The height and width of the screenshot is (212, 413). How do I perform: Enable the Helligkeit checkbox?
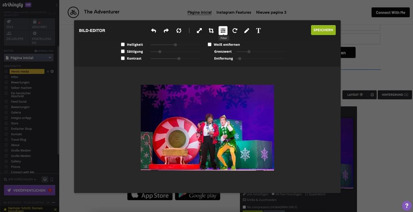pos(123,44)
